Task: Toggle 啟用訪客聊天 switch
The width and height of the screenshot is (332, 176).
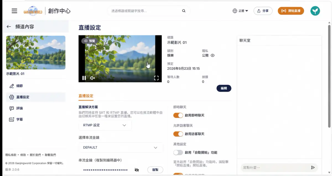Action: 178,134
